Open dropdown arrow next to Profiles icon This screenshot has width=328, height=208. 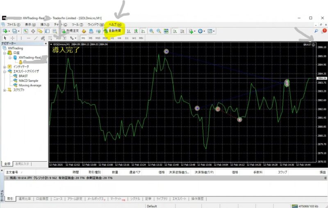point(18,32)
